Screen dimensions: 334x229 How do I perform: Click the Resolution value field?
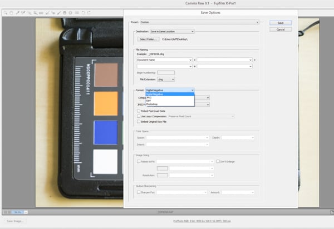coord(163,175)
